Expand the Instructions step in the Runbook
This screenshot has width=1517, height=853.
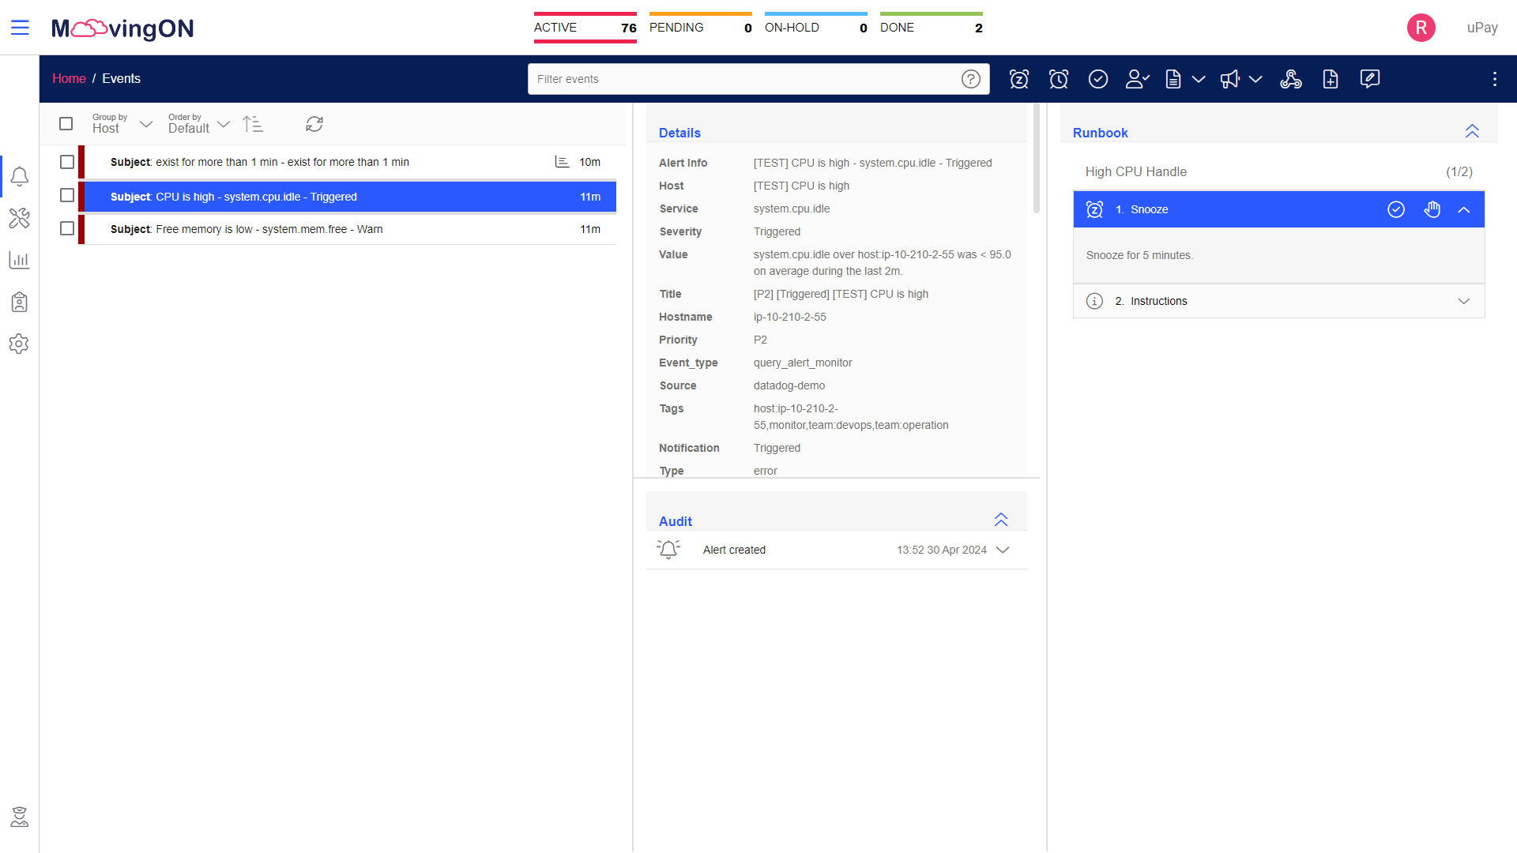[x=1464, y=301]
